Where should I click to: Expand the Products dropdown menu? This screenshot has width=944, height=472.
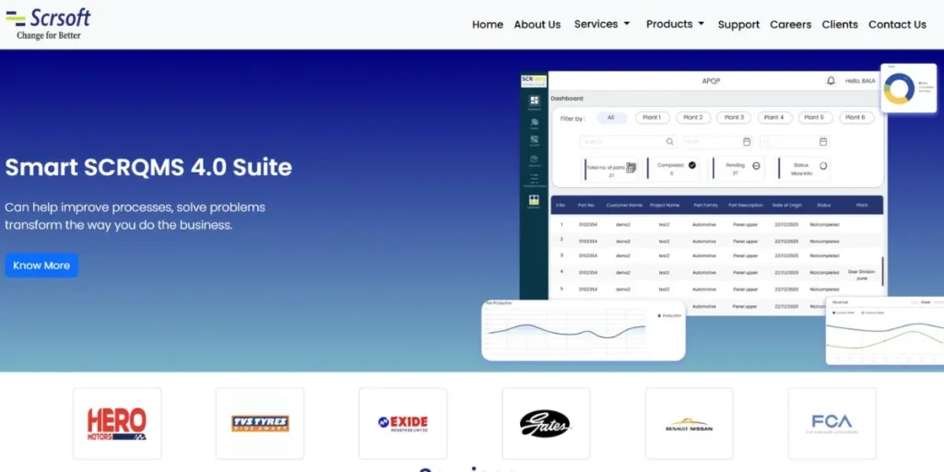click(x=675, y=24)
